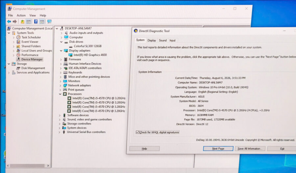Click the blue Help question mark toolbar icon
Image resolution: width=296 pixels, height=173 pixels.
click(x=36, y=21)
